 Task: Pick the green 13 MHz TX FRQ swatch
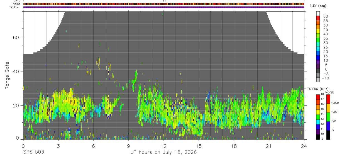[318, 118]
